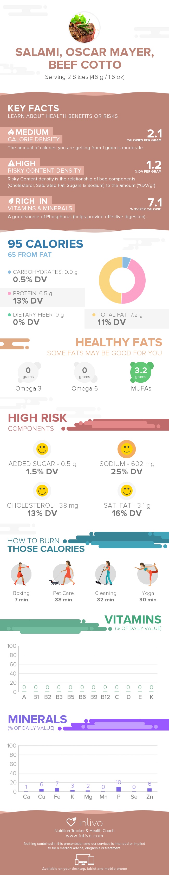Click the orange-ringed smiley above Sodium
Viewport: 169px width, 875px height.
(x=127, y=449)
